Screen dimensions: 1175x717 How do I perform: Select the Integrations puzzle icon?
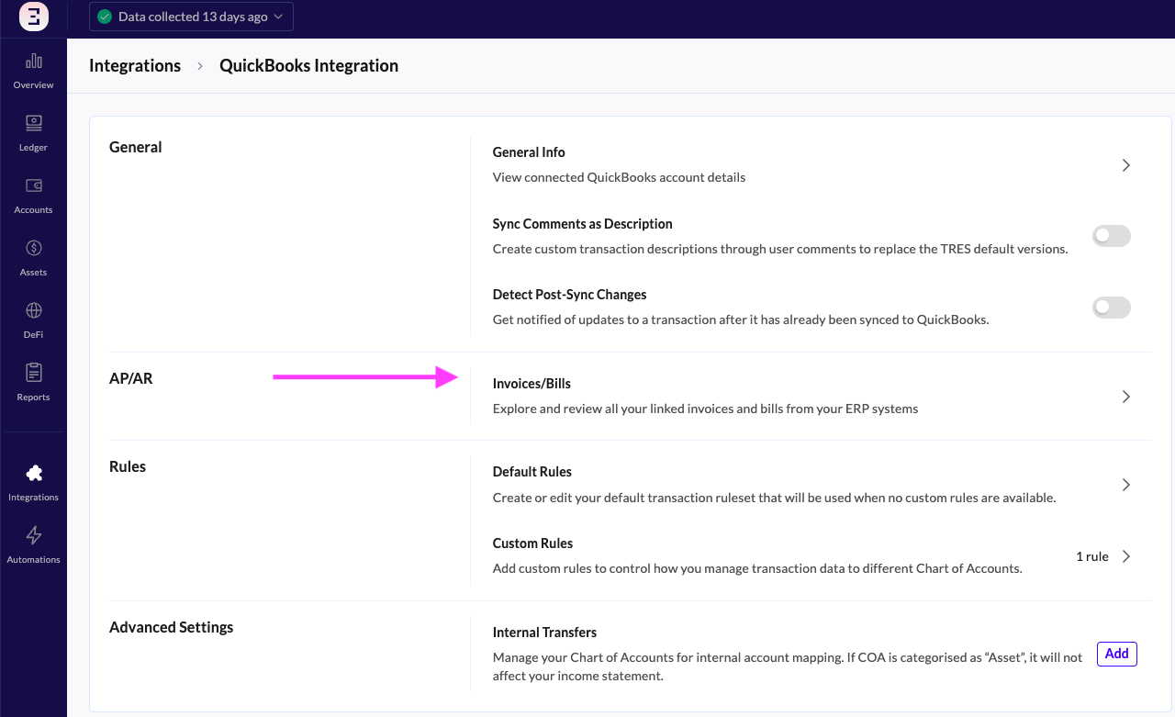pyautogui.click(x=34, y=474)
